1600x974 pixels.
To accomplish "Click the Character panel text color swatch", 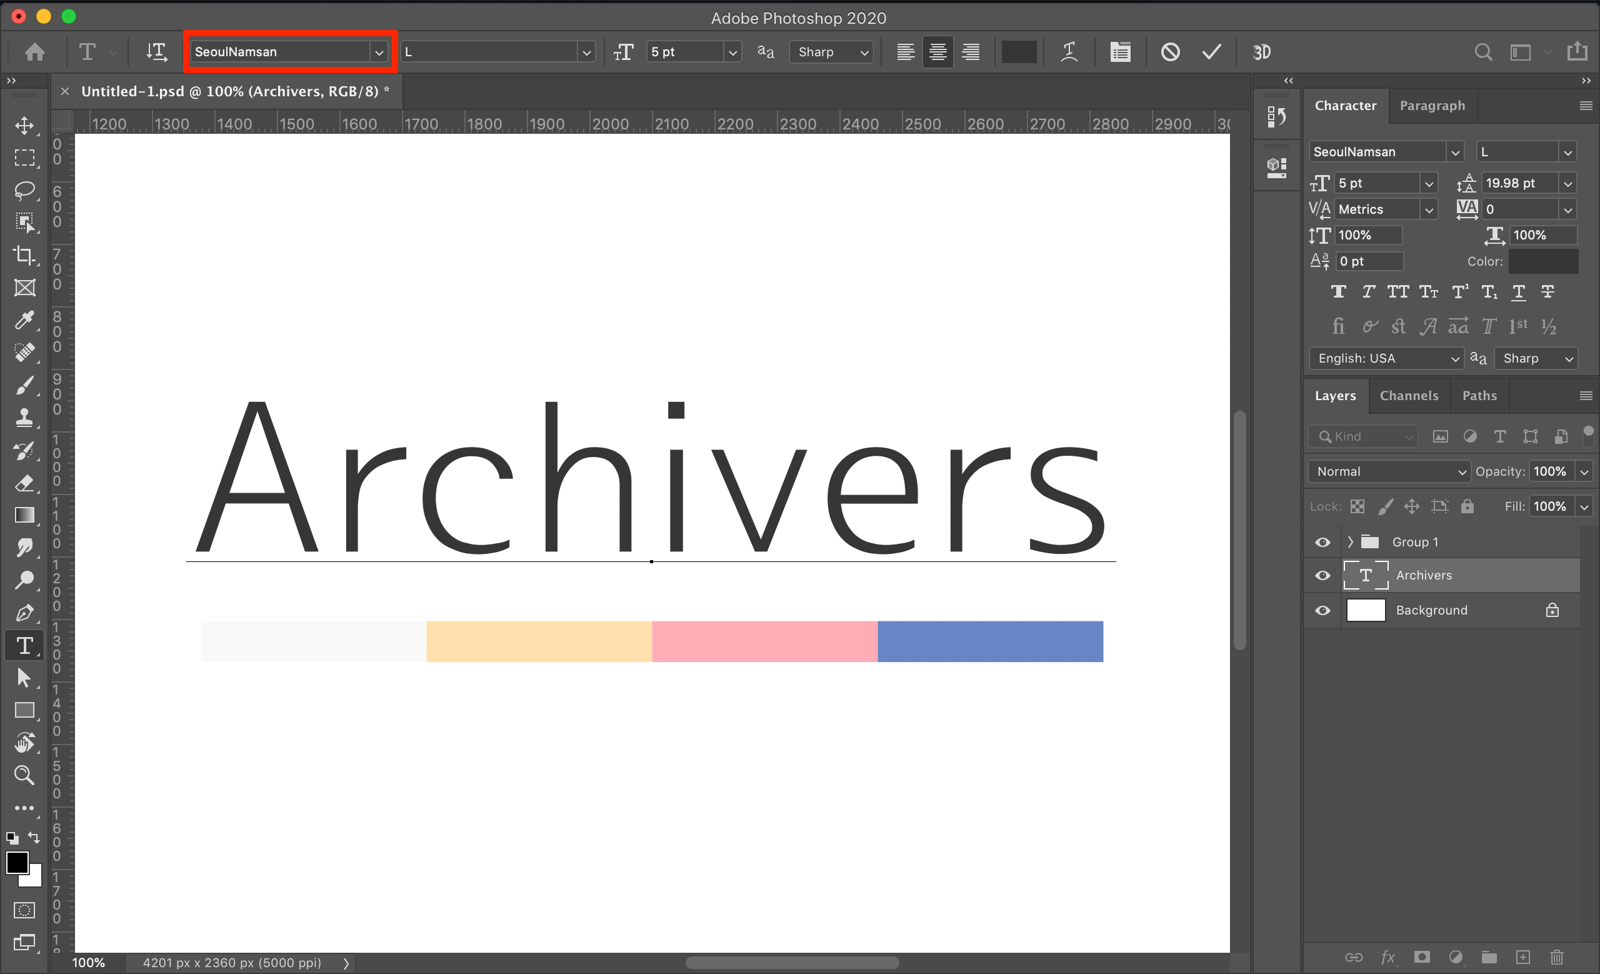I will click(1543, 261).
